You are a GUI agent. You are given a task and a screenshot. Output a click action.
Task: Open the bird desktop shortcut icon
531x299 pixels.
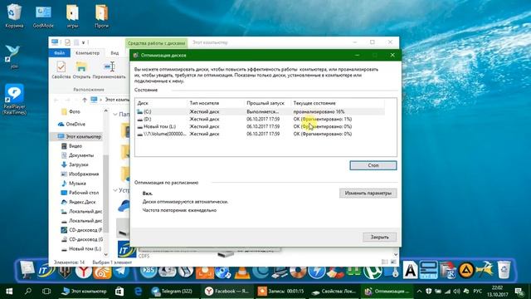click(13, 56)
